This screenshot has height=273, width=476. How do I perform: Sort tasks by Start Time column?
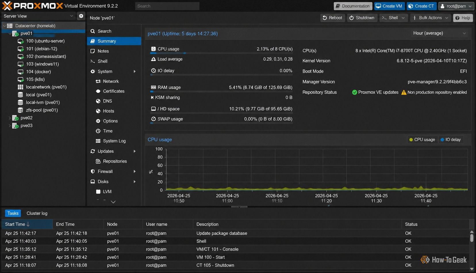click(27, 224)
